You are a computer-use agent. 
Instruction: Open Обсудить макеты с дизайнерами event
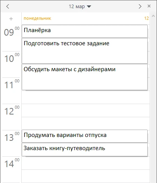(85, 77)
